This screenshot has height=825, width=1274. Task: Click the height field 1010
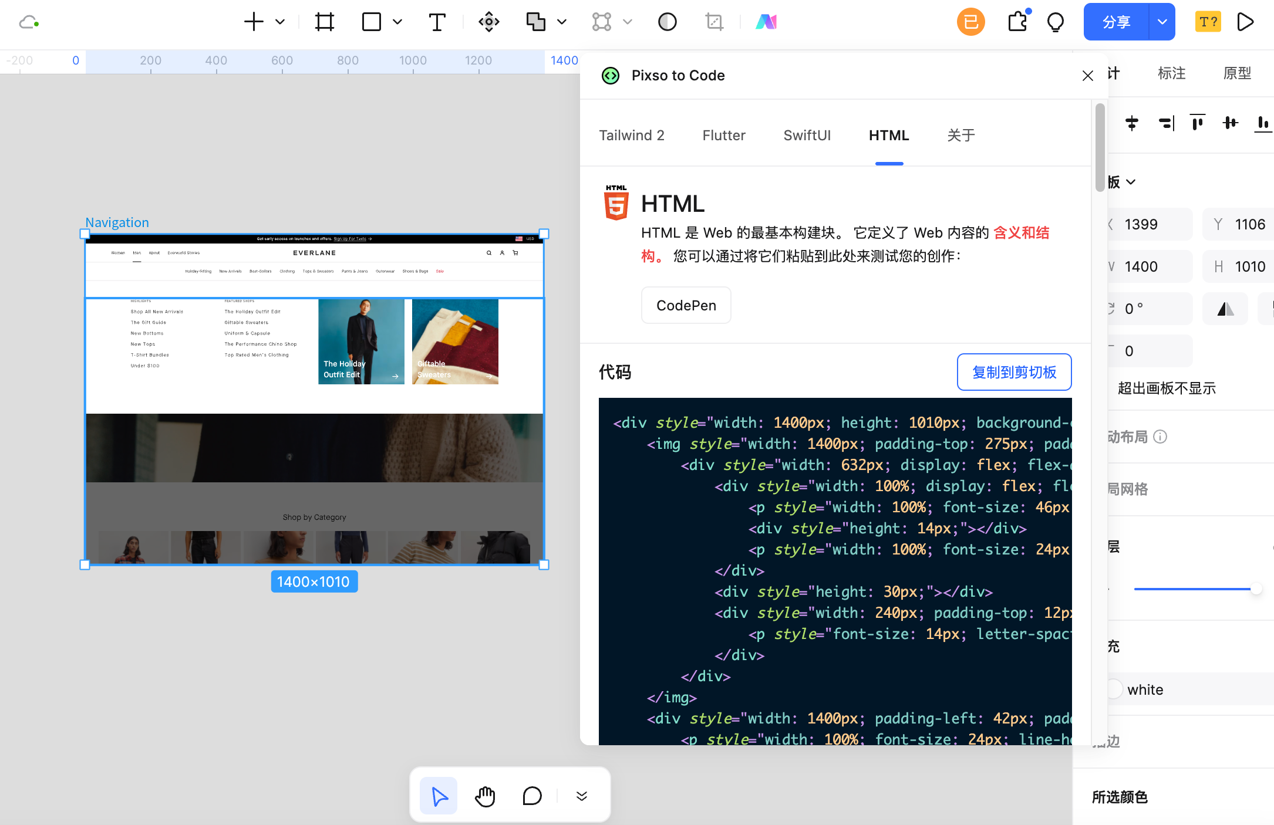[x=1239, y=266]
